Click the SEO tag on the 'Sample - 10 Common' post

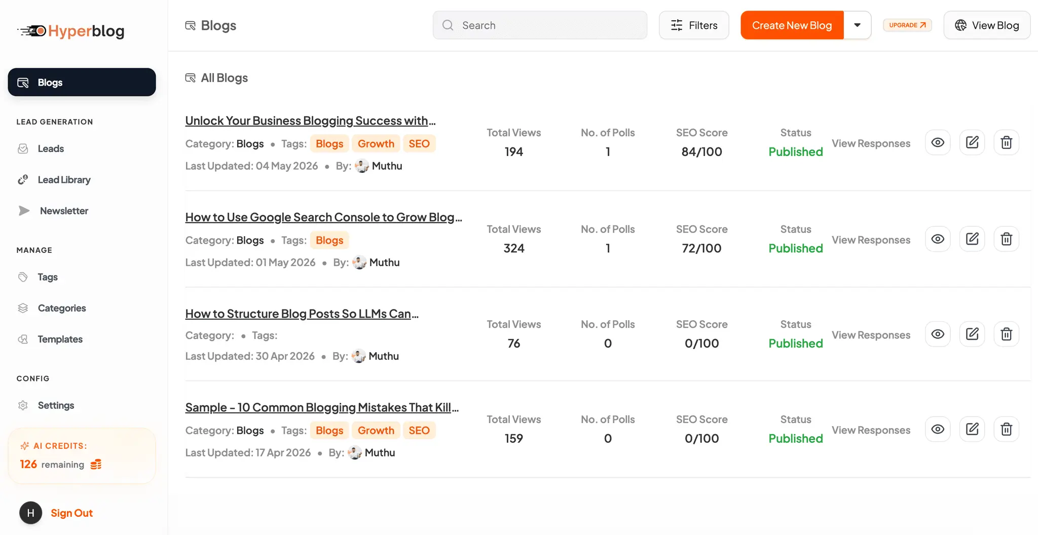[419, 431]
